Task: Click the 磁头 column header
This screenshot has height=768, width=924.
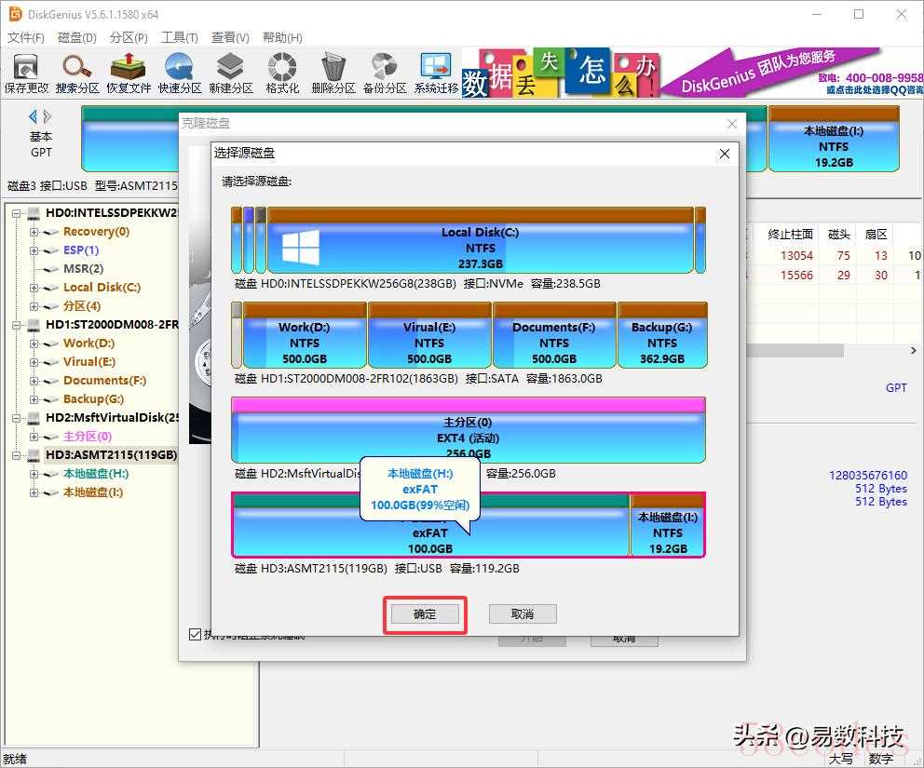Action: click(838, 235)
